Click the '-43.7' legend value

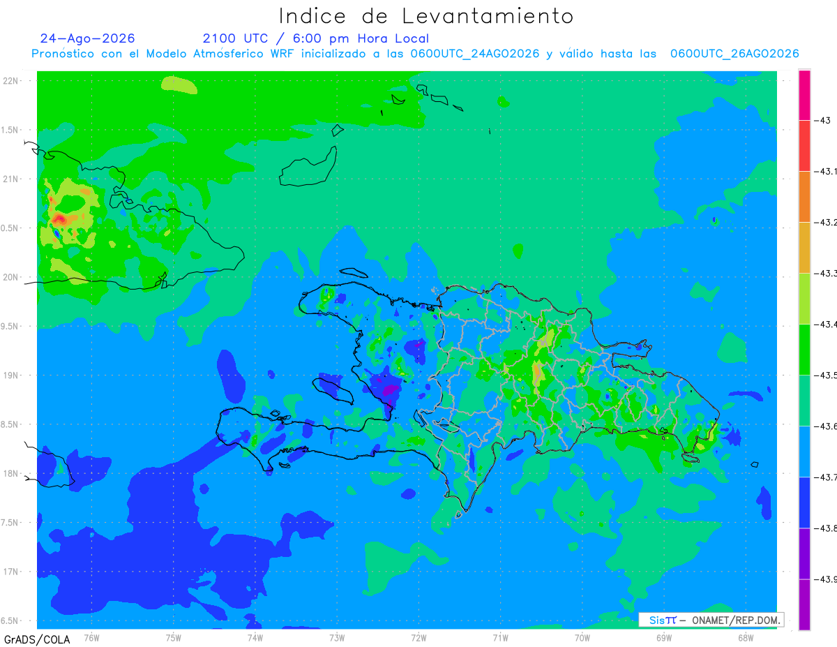click(826, 477)
